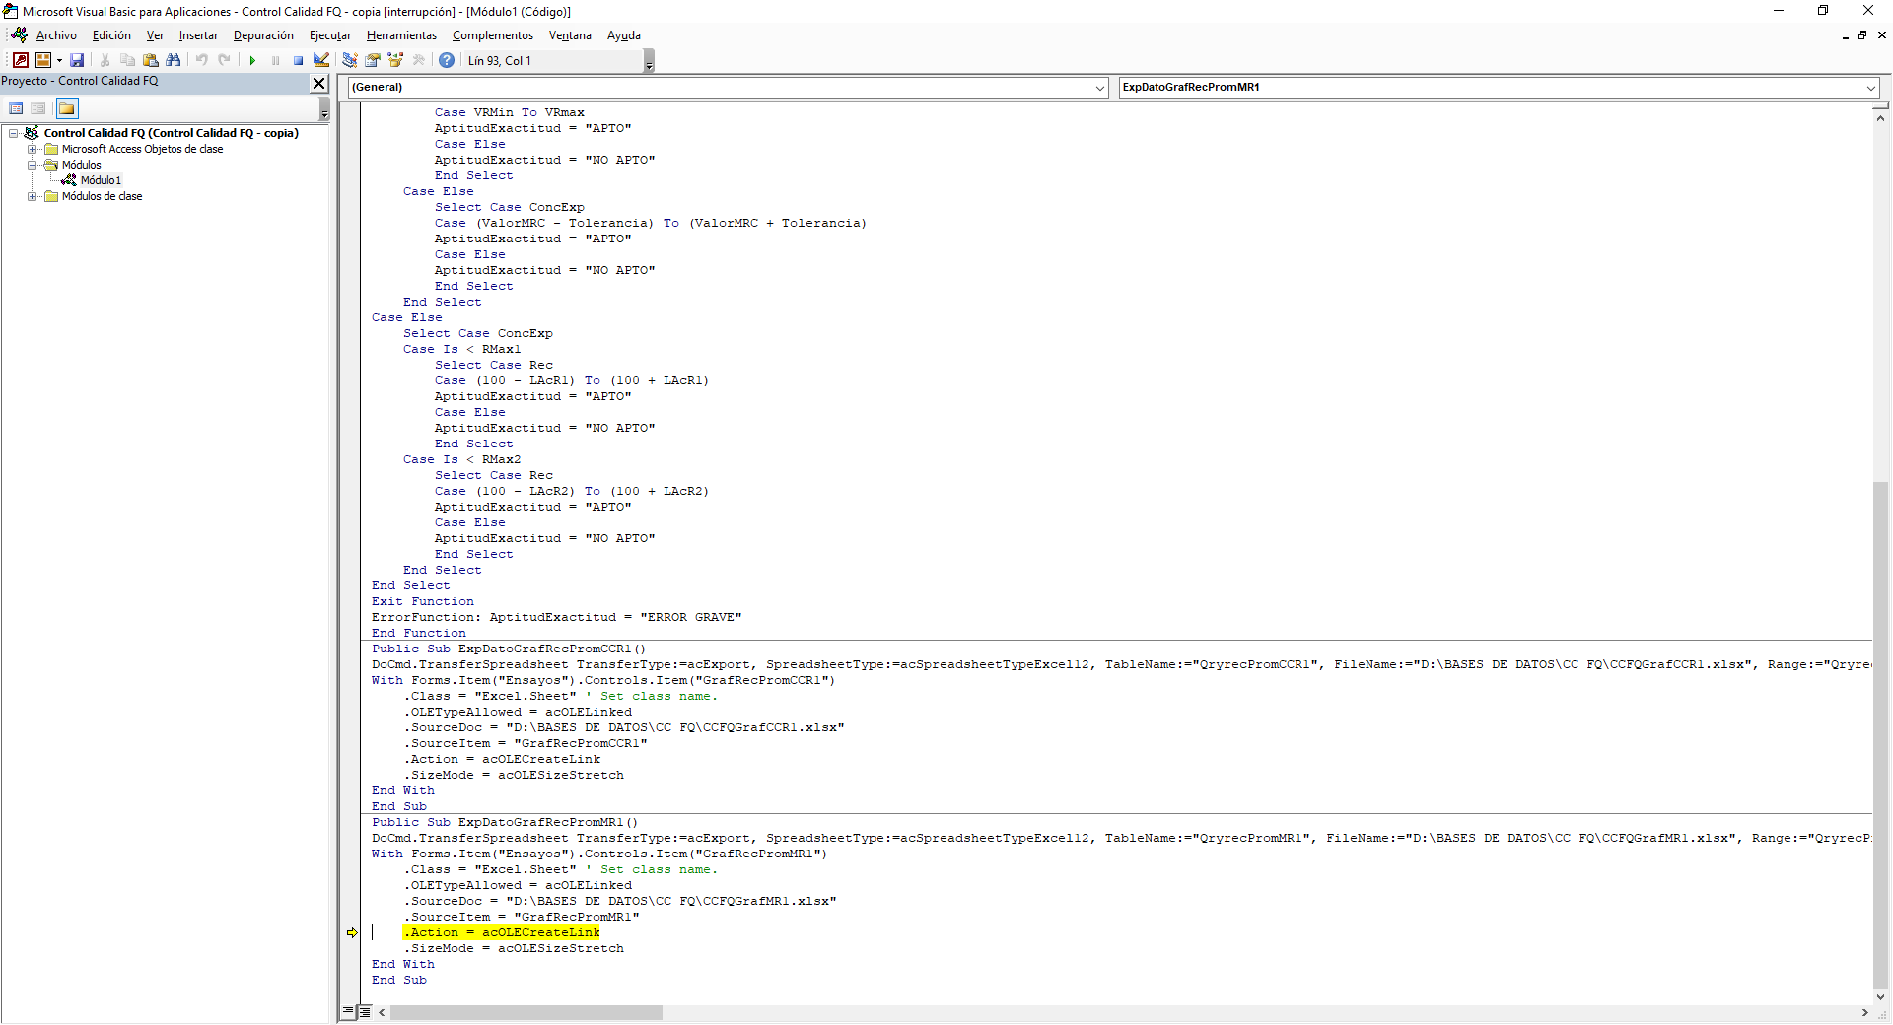
Task: Click the Redo arrow icon
Action: pos(225,60)
